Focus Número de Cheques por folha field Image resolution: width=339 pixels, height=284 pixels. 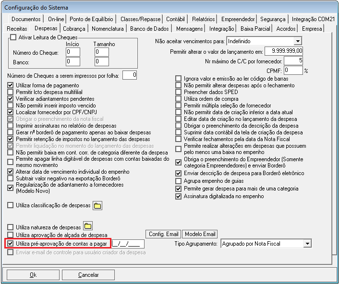pyautogui.click(x=130, y=75)
